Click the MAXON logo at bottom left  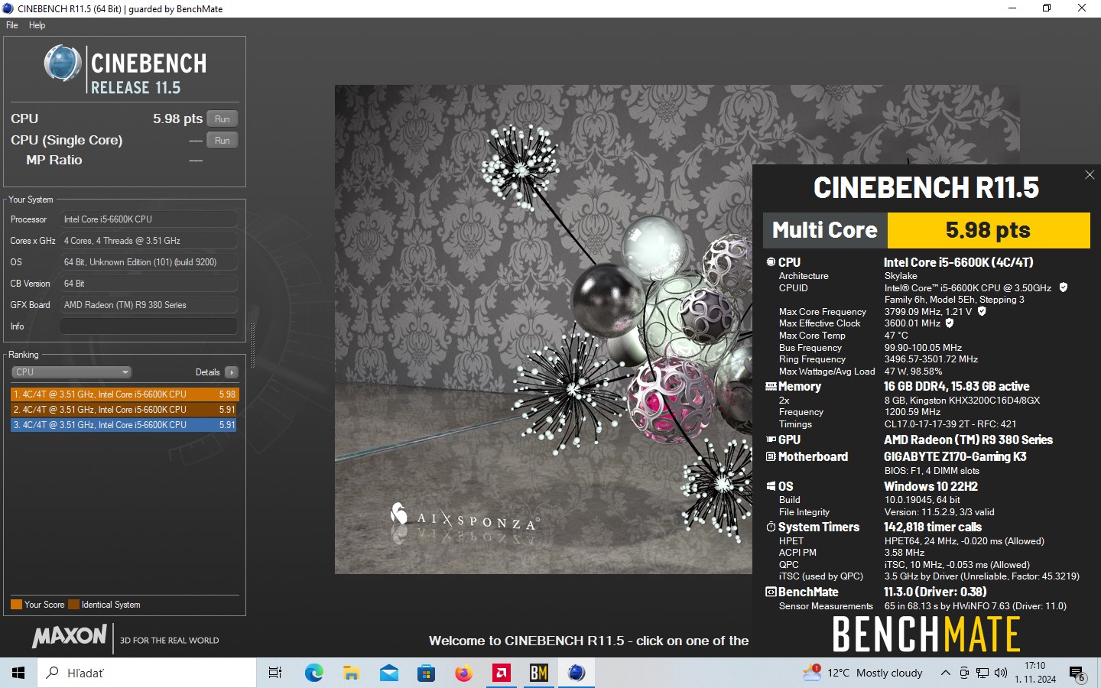tap(70, 636)
